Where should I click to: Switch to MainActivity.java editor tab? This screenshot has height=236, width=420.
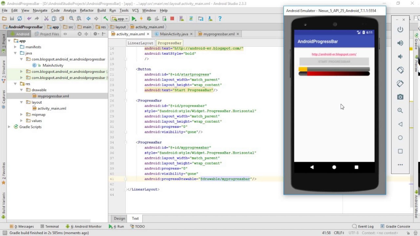pyautogui.click(x=174, y=34)
